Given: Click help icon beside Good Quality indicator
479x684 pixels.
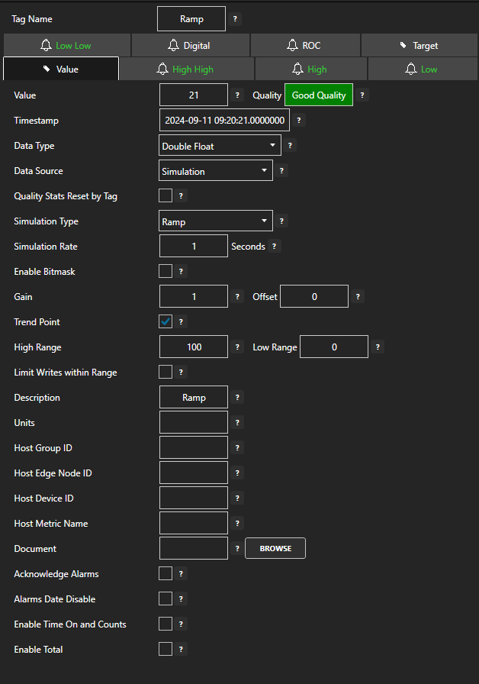Looking at the screenshot, I should (362, 95).
